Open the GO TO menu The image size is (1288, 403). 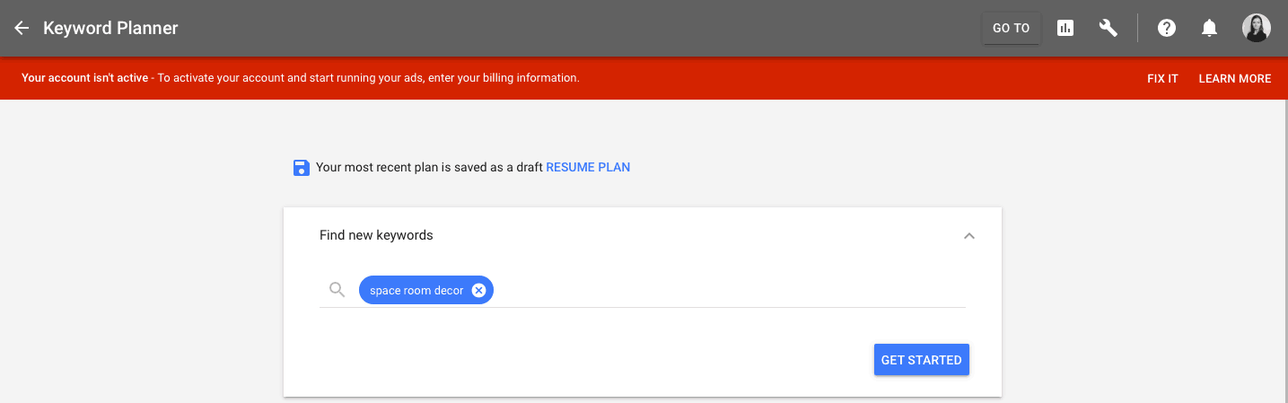pyautogui.click(x=1011, y=28)
